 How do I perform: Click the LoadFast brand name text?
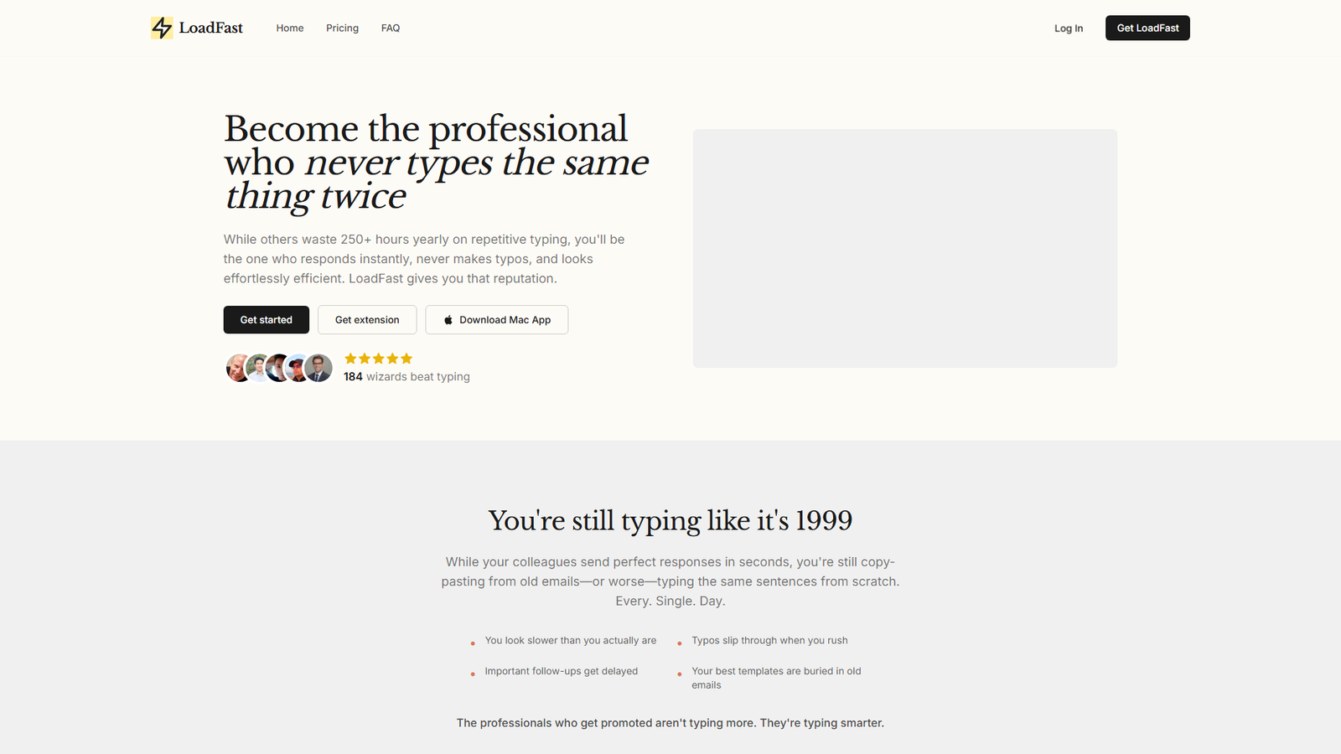click(x=210, y=28)
